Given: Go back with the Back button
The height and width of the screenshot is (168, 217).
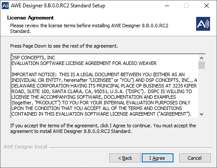Looking at the screenshot, I should [x=125, y=158].
